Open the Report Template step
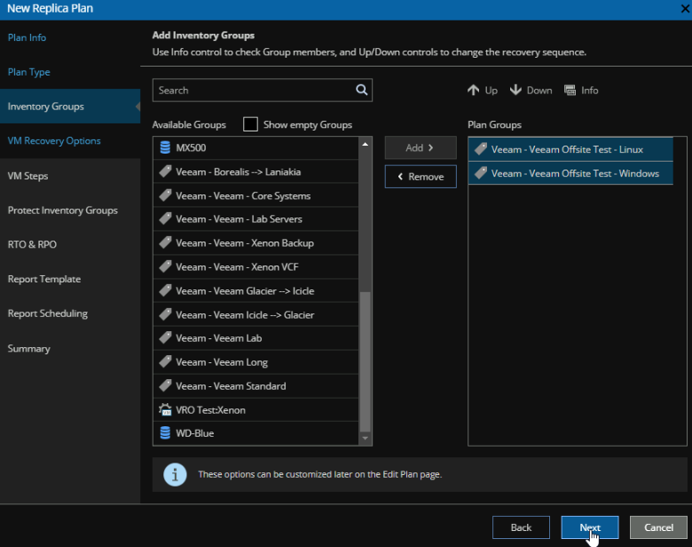 click(44, 279)
